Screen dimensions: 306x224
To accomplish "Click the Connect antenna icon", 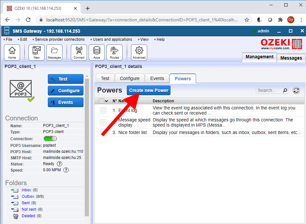I will (x=79, y=52).
